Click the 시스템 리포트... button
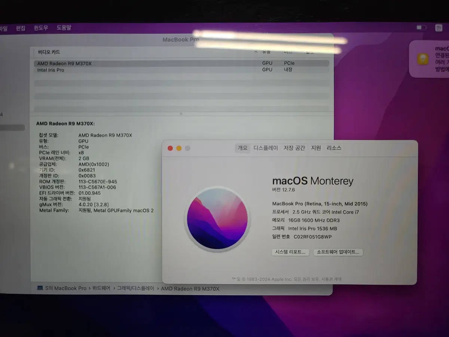Viewport: 449px width, 337px height. 290,252
